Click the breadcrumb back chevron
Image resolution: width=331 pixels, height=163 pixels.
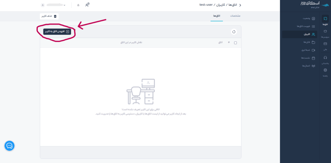pos(240,5)
